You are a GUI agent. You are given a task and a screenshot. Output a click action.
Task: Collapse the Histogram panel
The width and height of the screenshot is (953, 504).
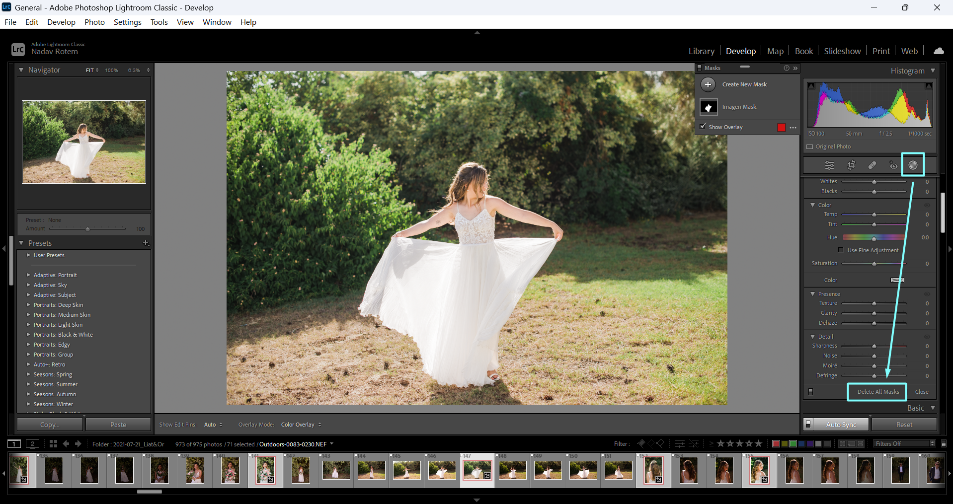(x=933, y=71)
